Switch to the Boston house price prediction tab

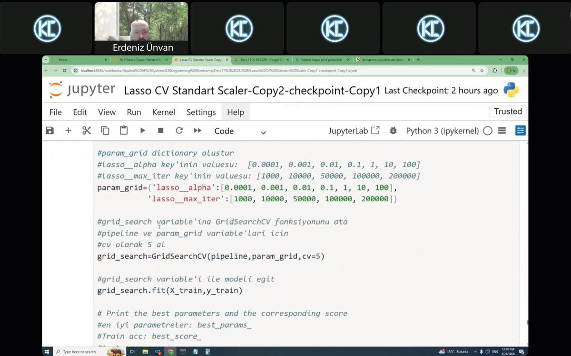point(322,60)
